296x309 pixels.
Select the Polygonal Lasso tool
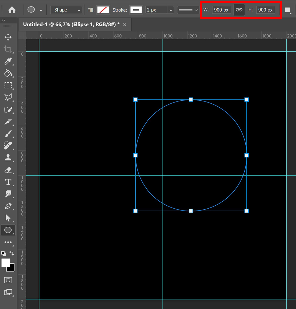point(8,97)
